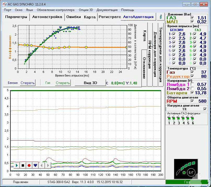Click the green square cursor marker on map
This screenshot has width=211, height=187.
pos(29,55)
